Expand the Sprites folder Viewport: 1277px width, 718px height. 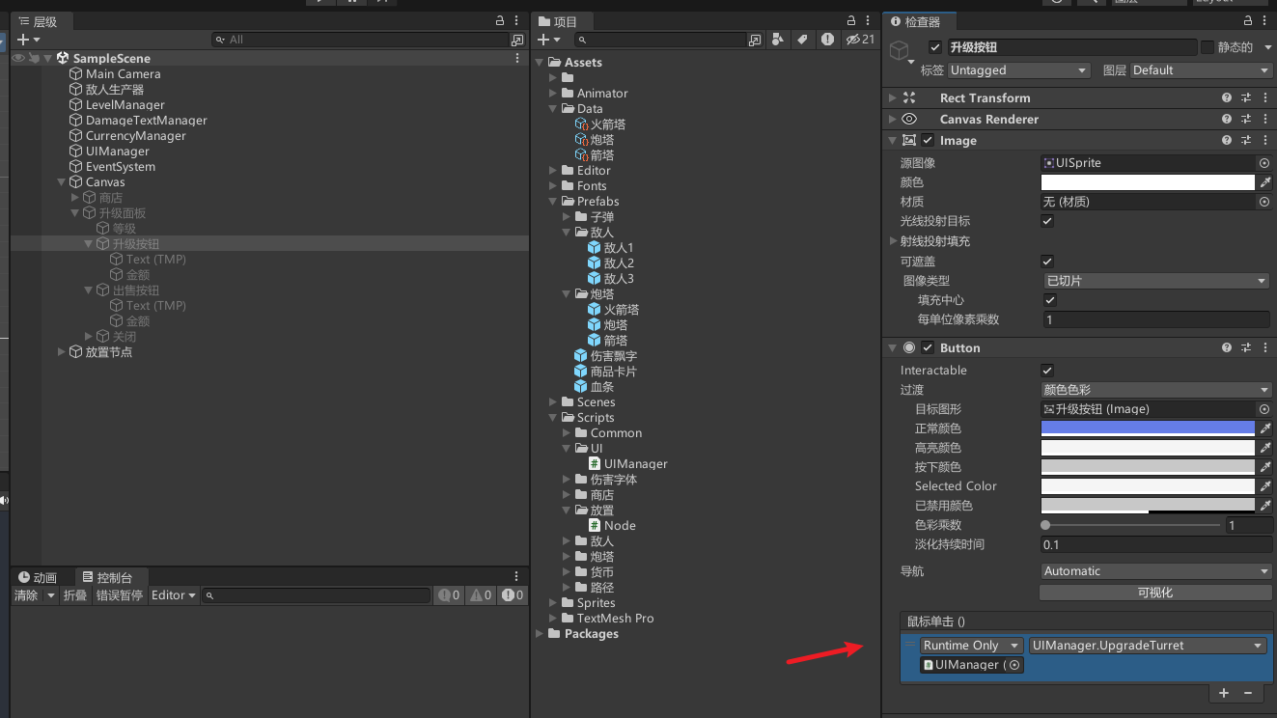553,602
